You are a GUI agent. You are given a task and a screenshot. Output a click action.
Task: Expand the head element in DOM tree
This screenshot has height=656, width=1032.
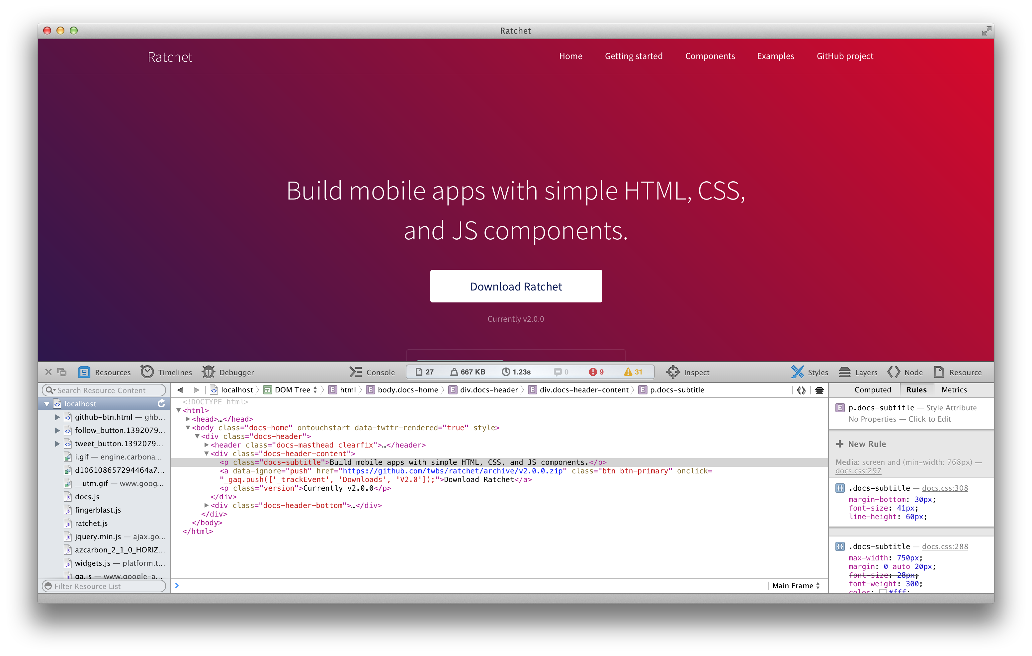click(x=187, y=419)
